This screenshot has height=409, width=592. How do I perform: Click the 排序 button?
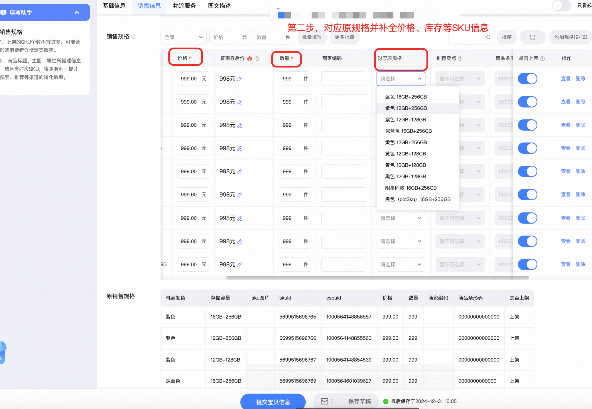coord(507,37)
